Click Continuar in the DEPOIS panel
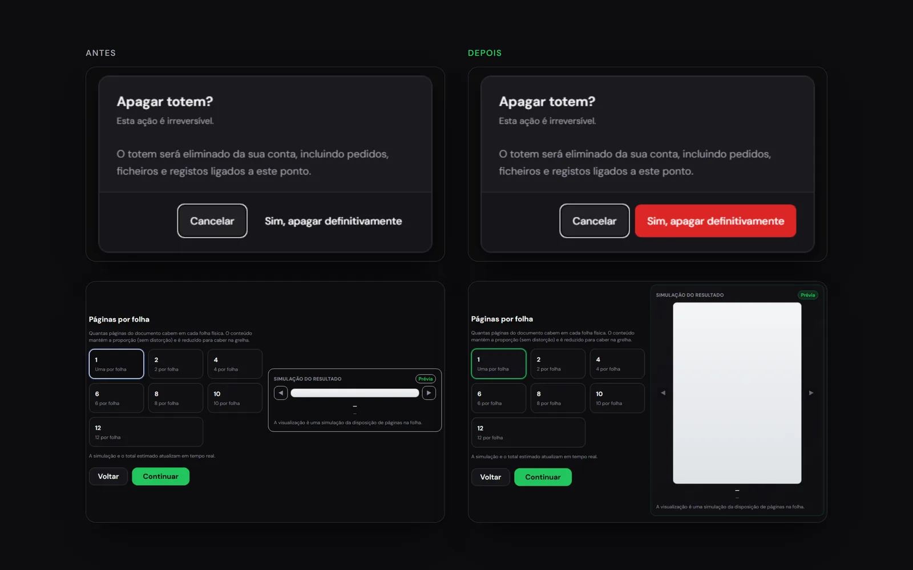Screen dimensions: 913x570 [543, 477]
